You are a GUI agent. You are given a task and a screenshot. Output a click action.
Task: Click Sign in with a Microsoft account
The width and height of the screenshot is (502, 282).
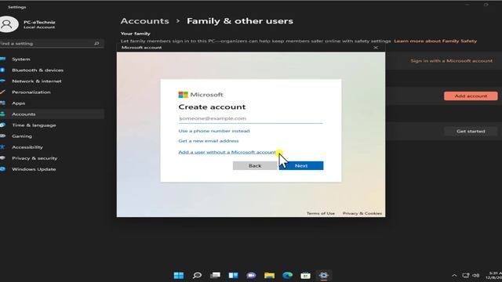452,61
